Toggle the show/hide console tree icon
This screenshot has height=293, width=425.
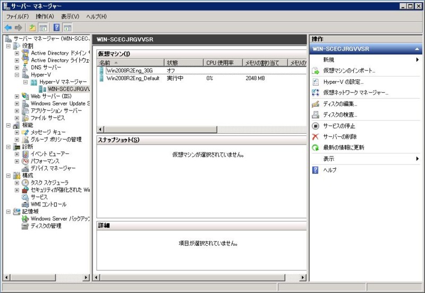click(x=44, y=28)
